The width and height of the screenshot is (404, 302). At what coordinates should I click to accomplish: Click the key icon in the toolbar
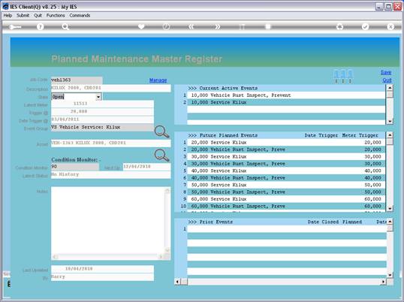coord(15,27)
